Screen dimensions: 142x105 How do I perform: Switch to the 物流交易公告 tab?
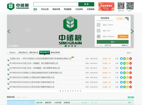tap(23, 52)
